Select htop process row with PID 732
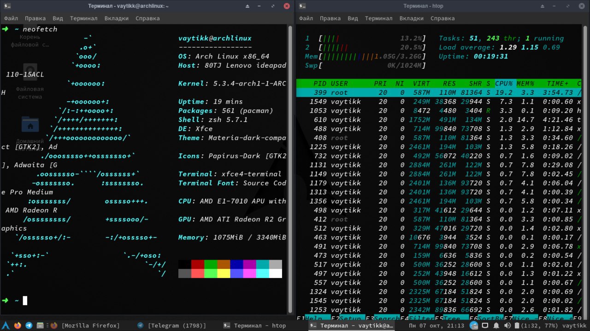Viewport: 590px width, 331px height. [x=439, y=156]
